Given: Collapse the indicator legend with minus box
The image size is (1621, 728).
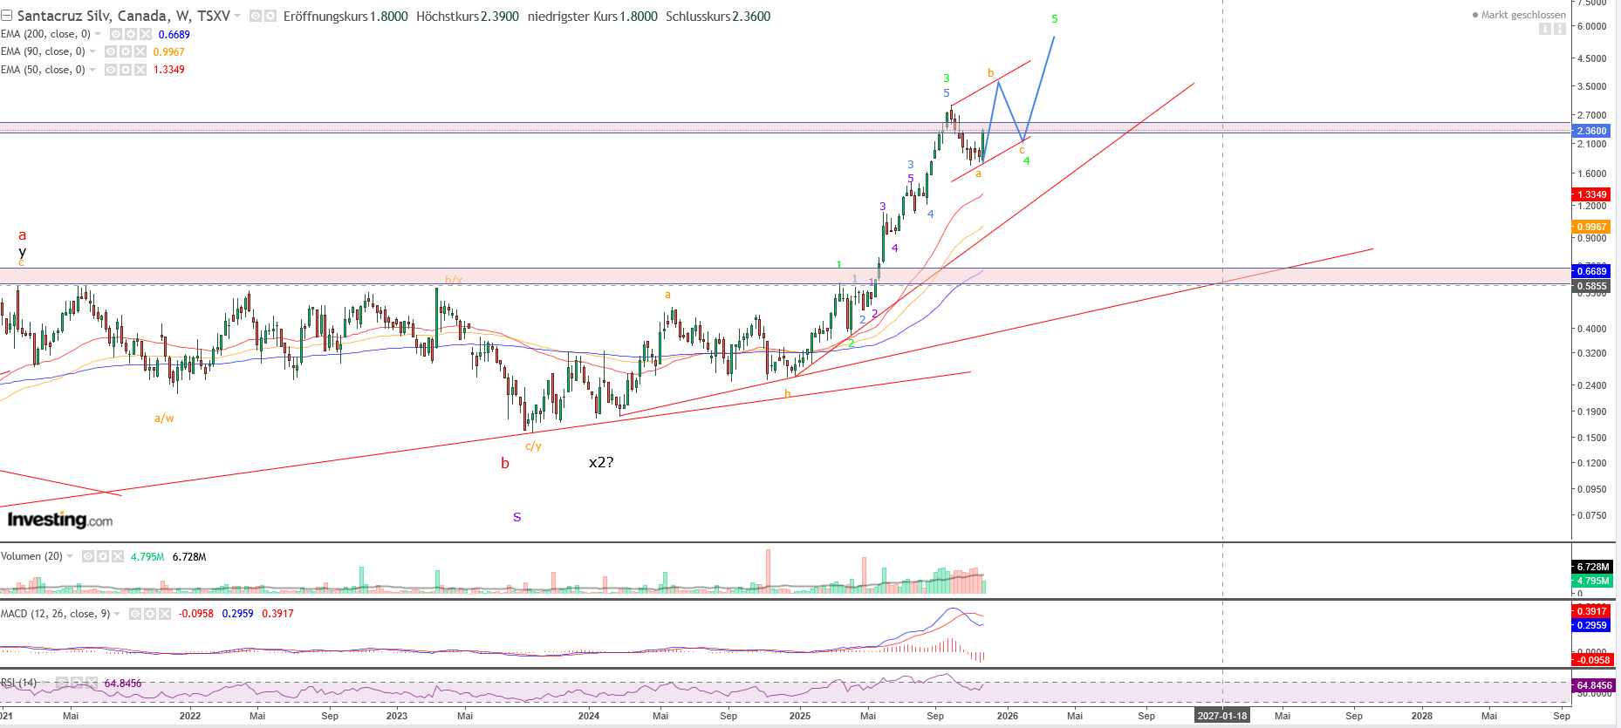Looking at the screenshot, I should 7,16.
